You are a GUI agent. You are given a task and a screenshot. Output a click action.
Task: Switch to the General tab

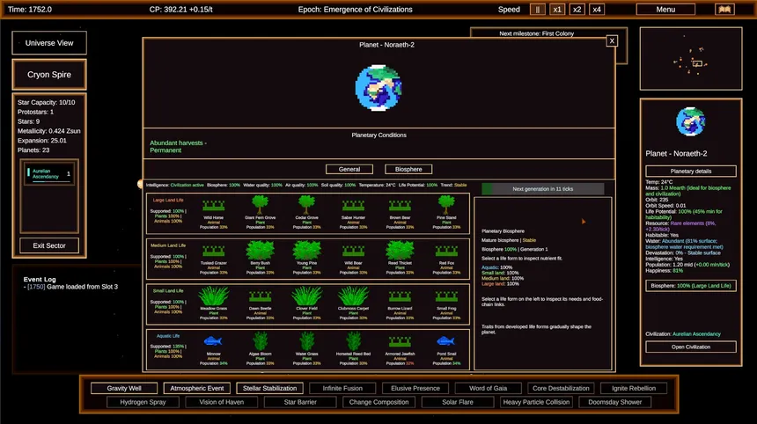point(349,169)
